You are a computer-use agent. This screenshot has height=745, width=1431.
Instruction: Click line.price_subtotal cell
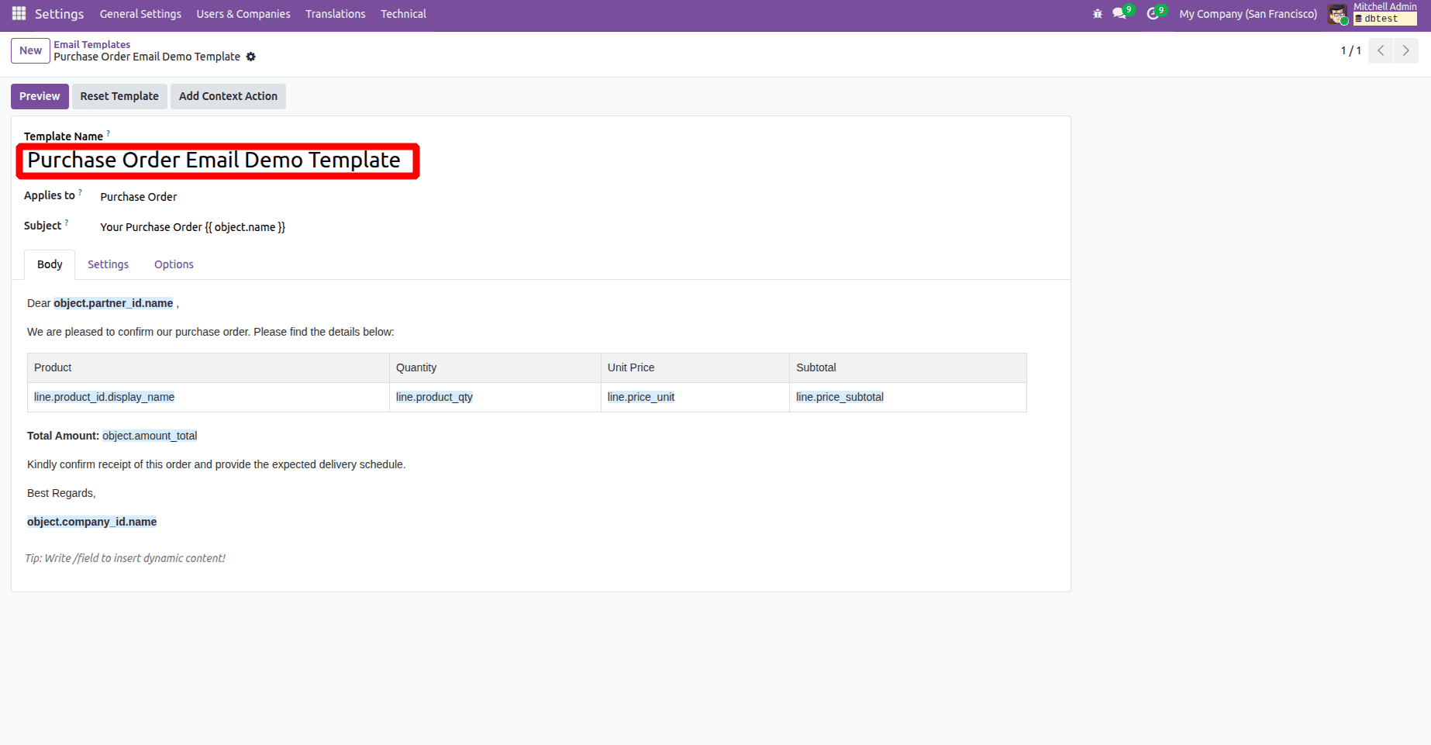pyautogui.click(x=908, y=397)
